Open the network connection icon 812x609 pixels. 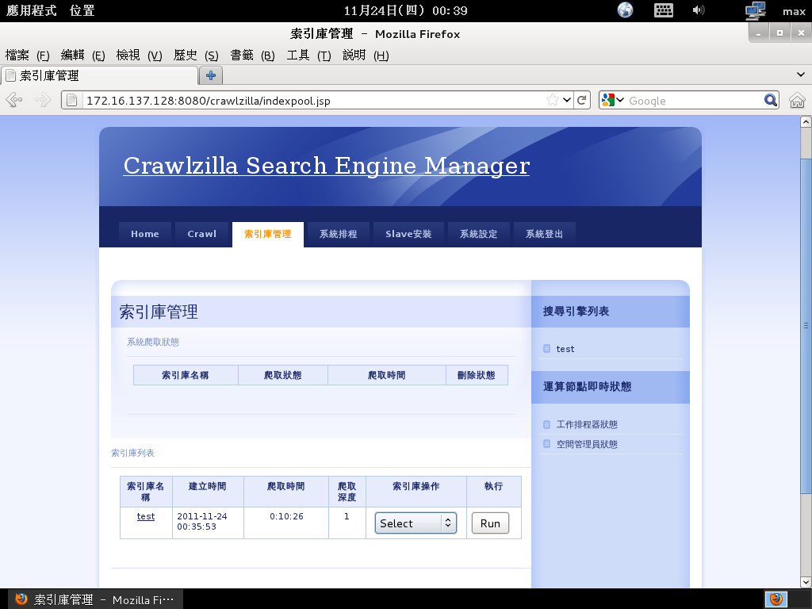click(756, 10)
